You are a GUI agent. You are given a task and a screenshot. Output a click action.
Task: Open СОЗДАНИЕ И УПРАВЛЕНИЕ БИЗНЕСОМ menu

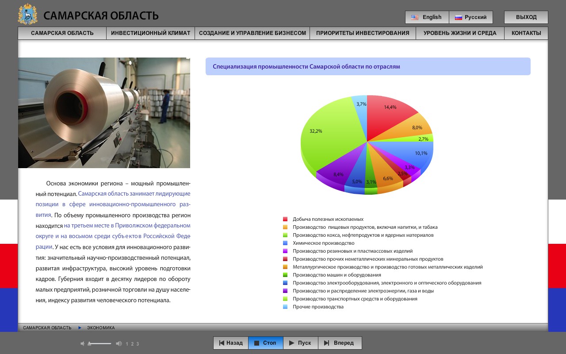pyautogui.click(x=252, y=33)
